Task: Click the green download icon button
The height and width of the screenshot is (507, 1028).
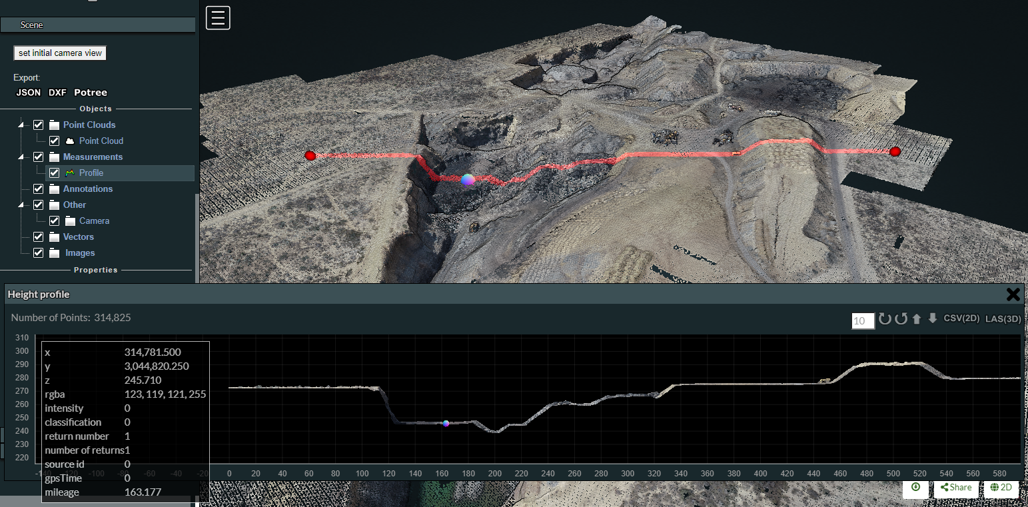Action: pyautogui.click(x=915, y=488)
